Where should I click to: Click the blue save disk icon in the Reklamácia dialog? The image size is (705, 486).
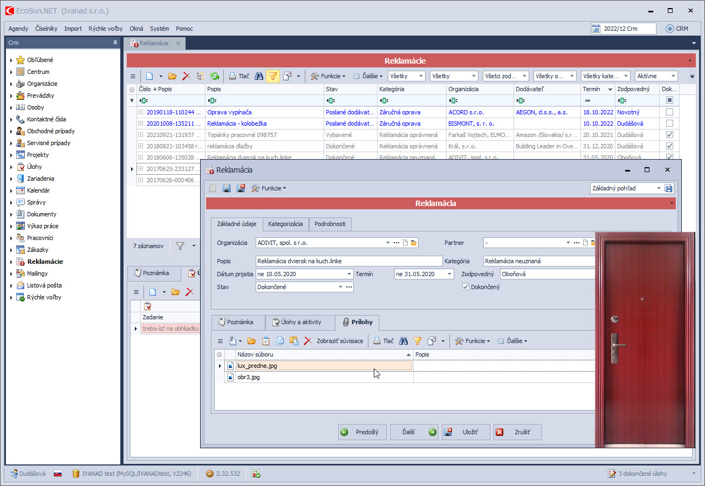tap(227, 188)
